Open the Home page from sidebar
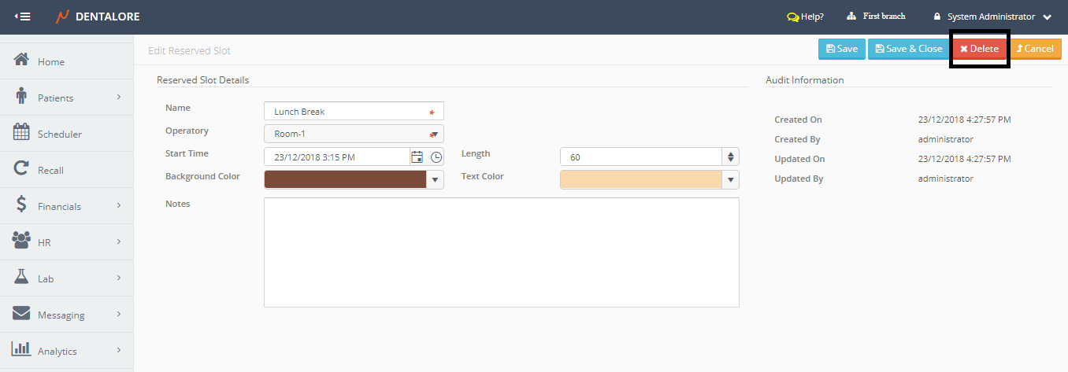This screenshot has height=372, width=1068. [x=51, y=61]
